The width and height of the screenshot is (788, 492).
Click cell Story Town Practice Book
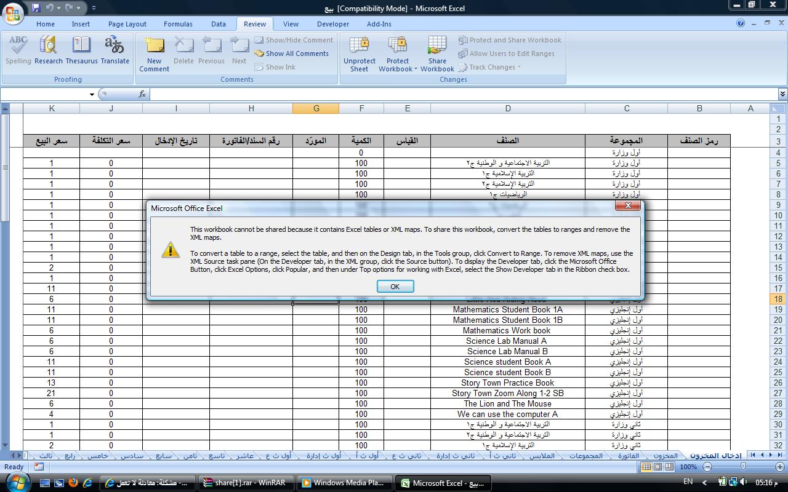click(508, 383)
